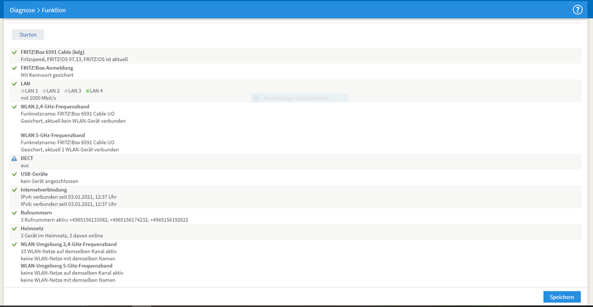Click the faded Rechteckiges Ausschneiden overlay item

[x=300, y=98]
